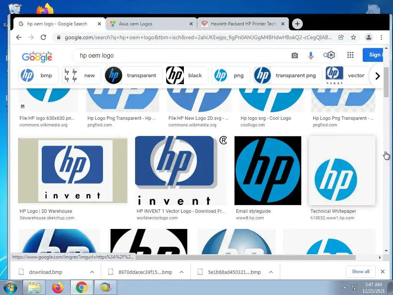Click Show all downloads button
393x295 pixels.
[360, 272]
